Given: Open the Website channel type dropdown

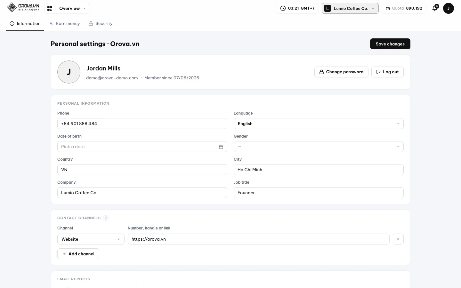Looking at the screenshot, I should click(91, 239).
